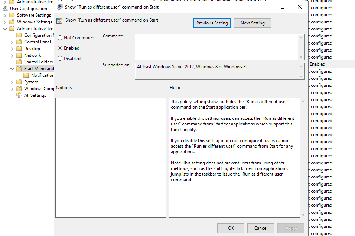This screenshot has height=236, width=355.
Task: Select Shared Folders in the tree
Action: click(39, 62)
